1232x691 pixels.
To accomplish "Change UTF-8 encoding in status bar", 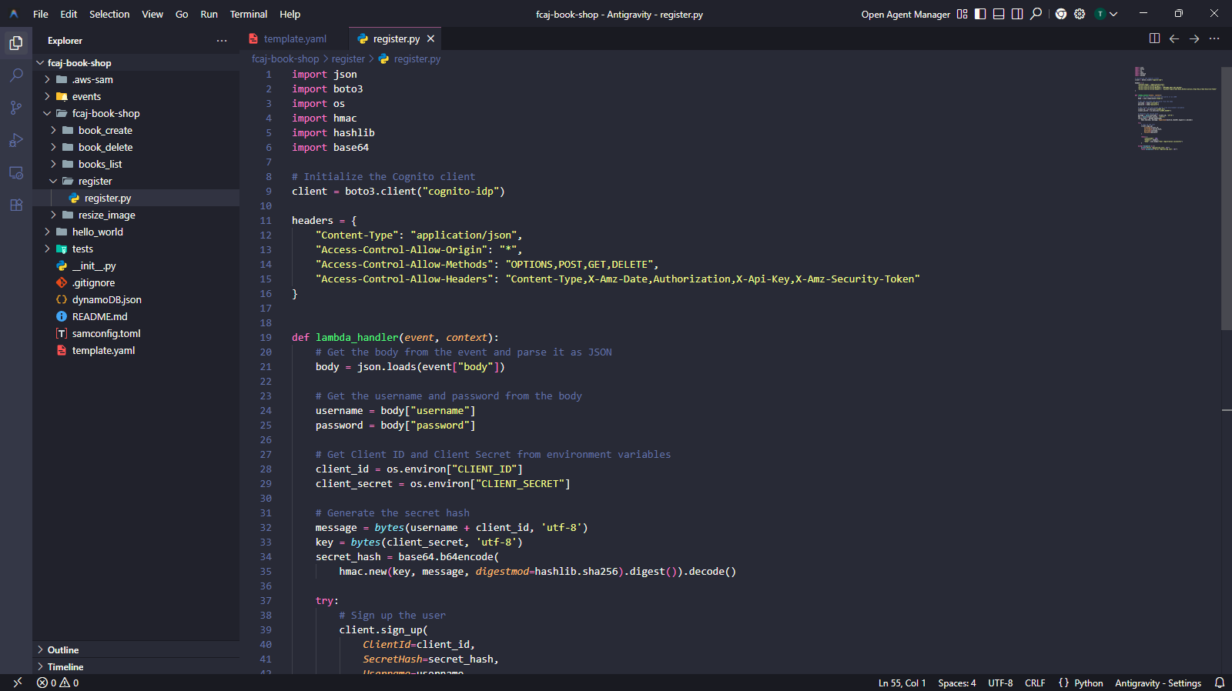I will tap(1000, 683).
